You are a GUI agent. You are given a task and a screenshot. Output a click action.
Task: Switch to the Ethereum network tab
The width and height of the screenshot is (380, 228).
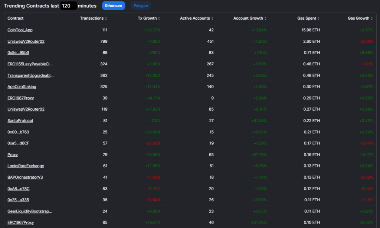(x=114, y=6)
